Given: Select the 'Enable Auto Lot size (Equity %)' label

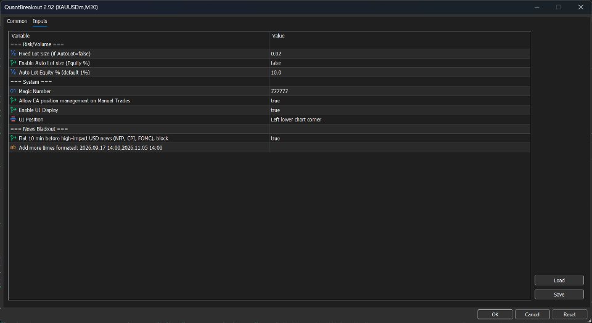Looking at the screenshot, I should [54, 63].
